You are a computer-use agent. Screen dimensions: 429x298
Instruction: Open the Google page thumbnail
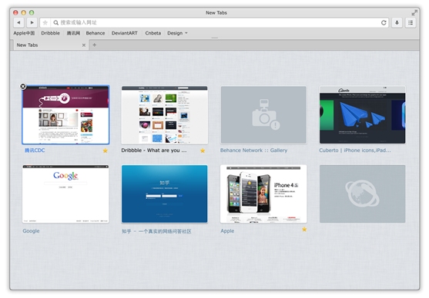click(65, 194)
